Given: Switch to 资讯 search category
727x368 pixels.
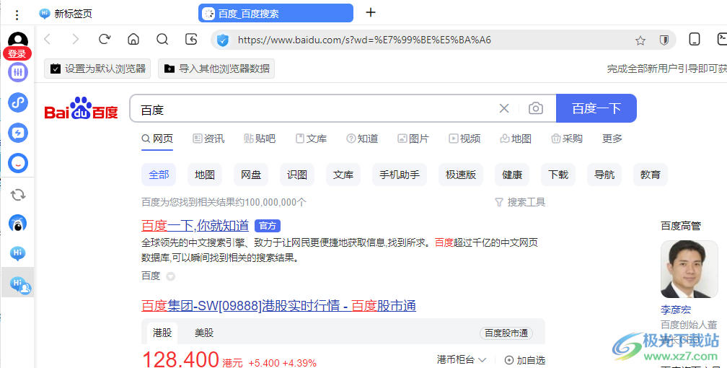Looking at the screenshot, I should [208, 139].
